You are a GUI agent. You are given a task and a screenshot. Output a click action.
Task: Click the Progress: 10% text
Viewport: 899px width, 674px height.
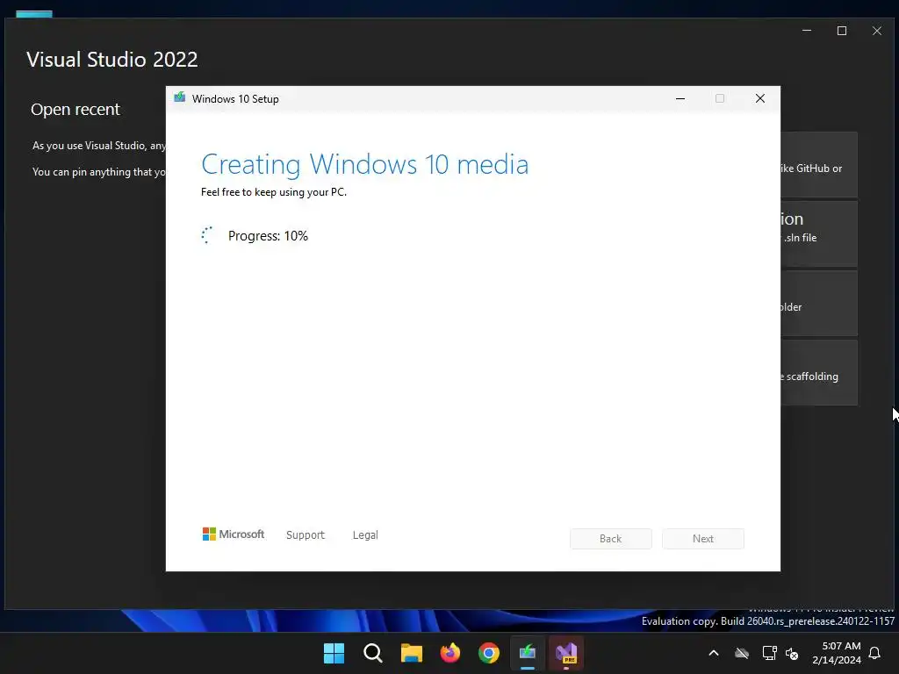tap(268, 235)
